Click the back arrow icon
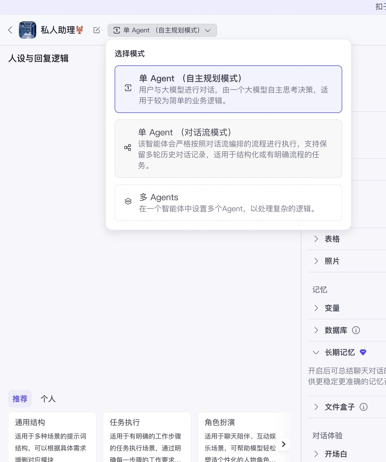The width and height of the screenshot is (386, 462). point(10,30)
